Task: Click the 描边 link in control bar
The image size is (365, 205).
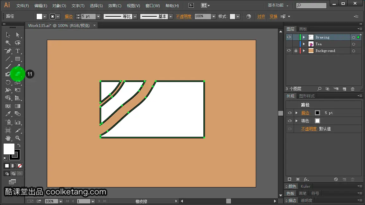Action: tap(69, 16)
